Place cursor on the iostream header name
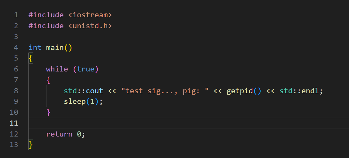The image size is (349, 158). pyautogui.click(x=90, y=15)
